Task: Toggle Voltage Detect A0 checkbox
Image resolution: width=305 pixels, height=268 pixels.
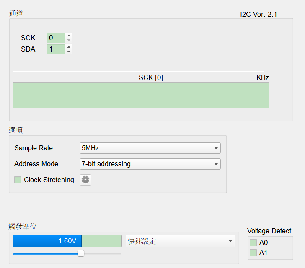Action: point(253,242)
